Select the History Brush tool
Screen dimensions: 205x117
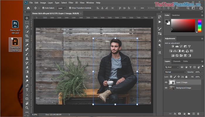coord(27,63)
